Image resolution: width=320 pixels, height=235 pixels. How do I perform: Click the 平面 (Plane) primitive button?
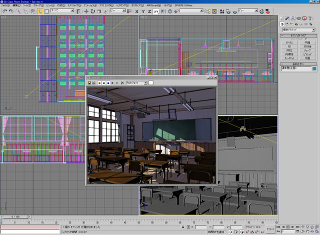[307, 58]
